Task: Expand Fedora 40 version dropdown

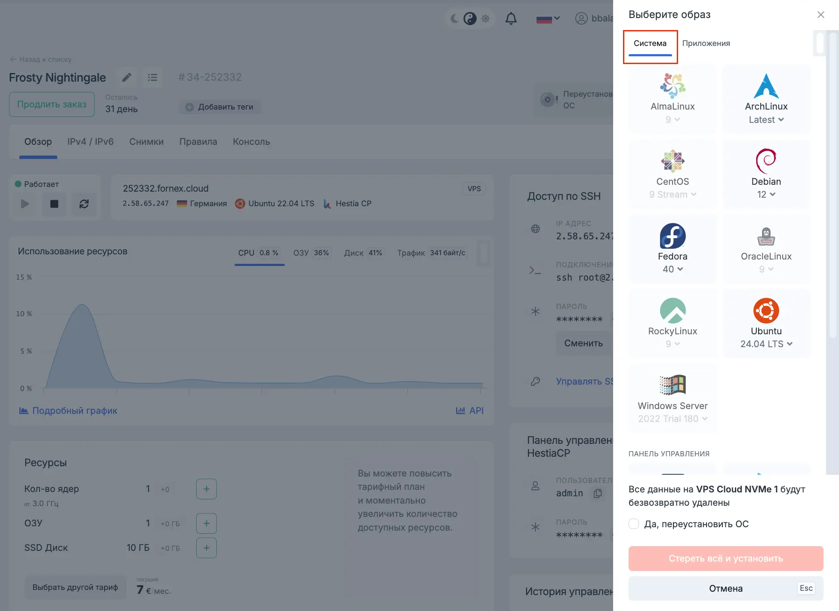Action: [672, 269]
